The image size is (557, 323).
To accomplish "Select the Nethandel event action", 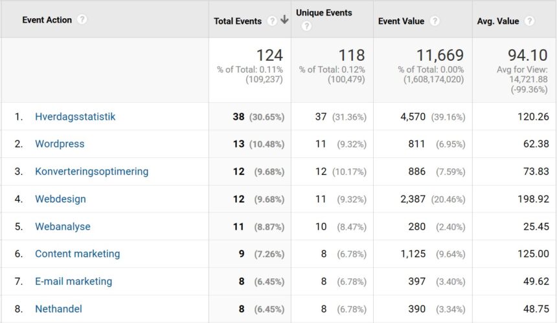I will (58, 309).
